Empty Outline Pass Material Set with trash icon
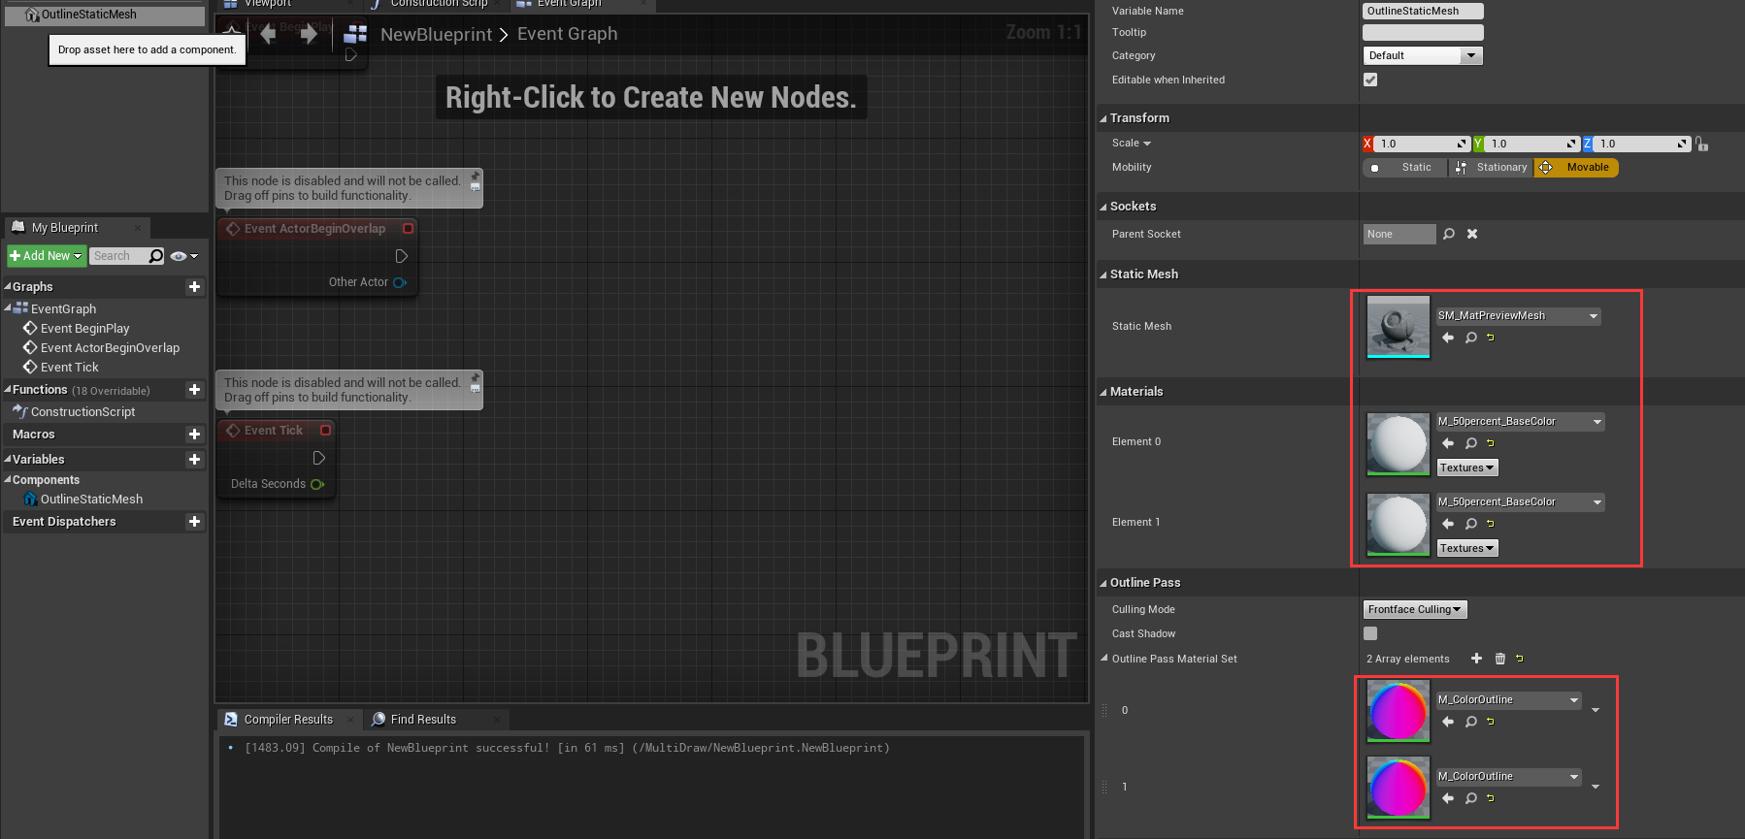This screenshot has width=1745, height=839. pyautogui.click(x=1499, y=659)
